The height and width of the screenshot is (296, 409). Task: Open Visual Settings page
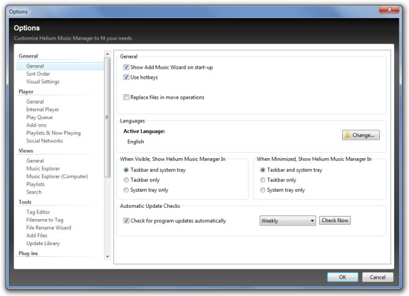tap(43, 81)
